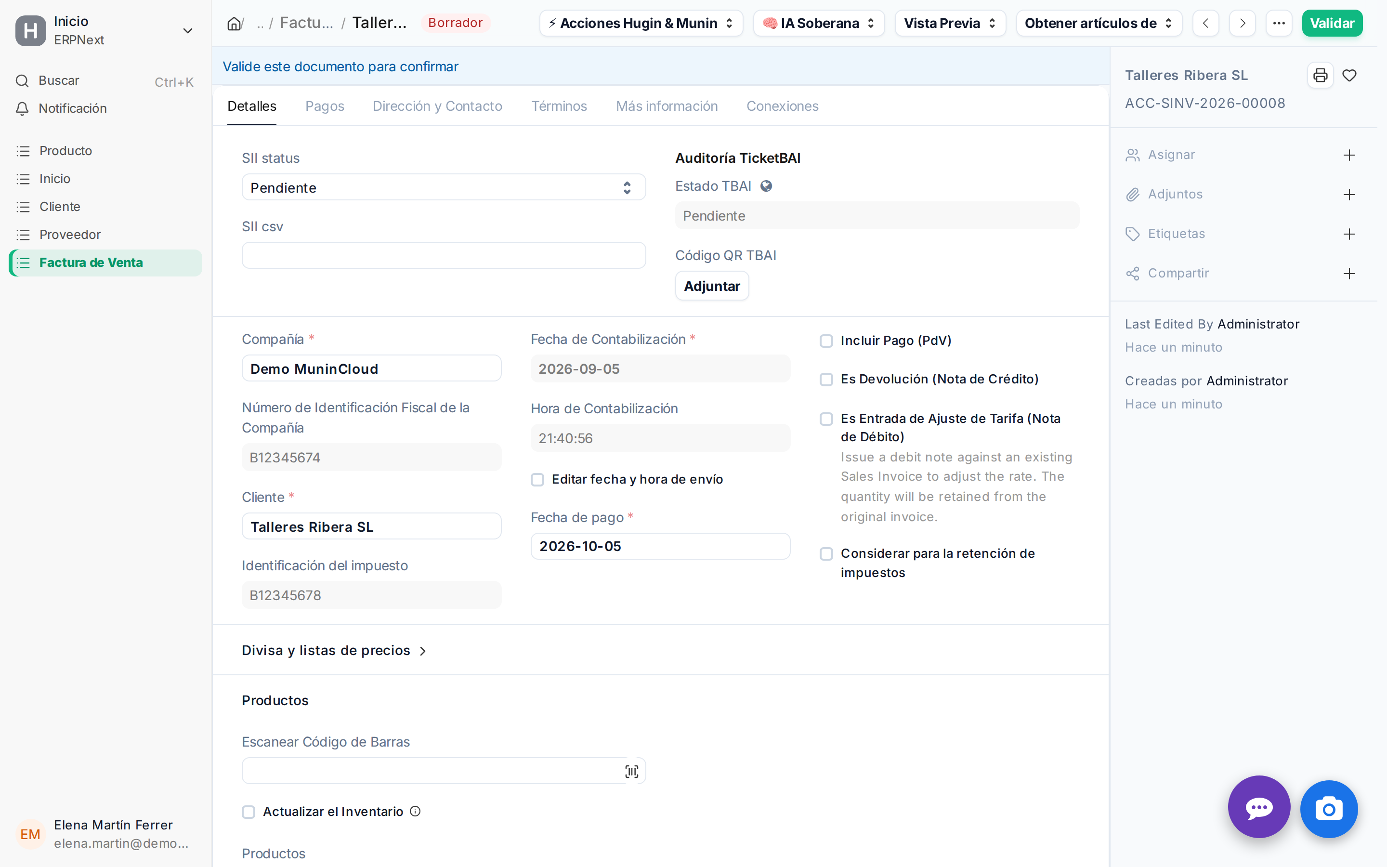Click the Cliente field Talleres Ribera SL

pyautogui.click(x=371, y=526)
